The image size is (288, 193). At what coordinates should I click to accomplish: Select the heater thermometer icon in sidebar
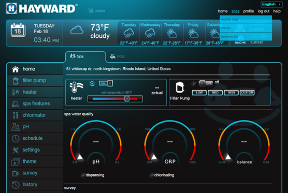click(x=16, y=92)
